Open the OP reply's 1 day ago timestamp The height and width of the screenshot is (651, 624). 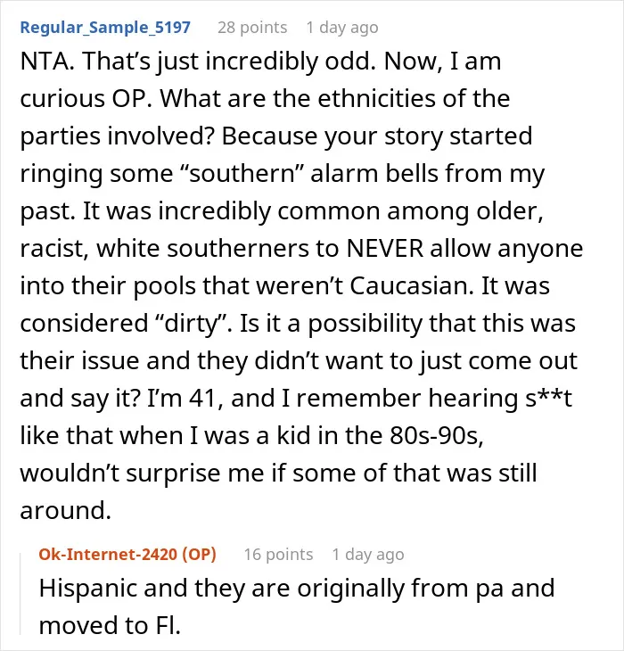click(x=368, y=555)
